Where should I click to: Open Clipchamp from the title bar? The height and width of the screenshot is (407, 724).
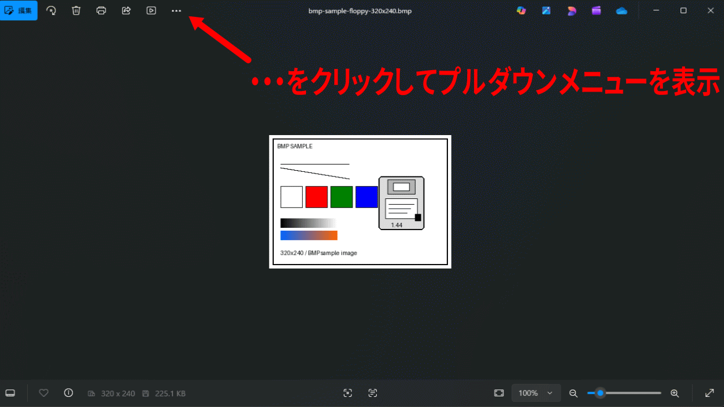596,10
